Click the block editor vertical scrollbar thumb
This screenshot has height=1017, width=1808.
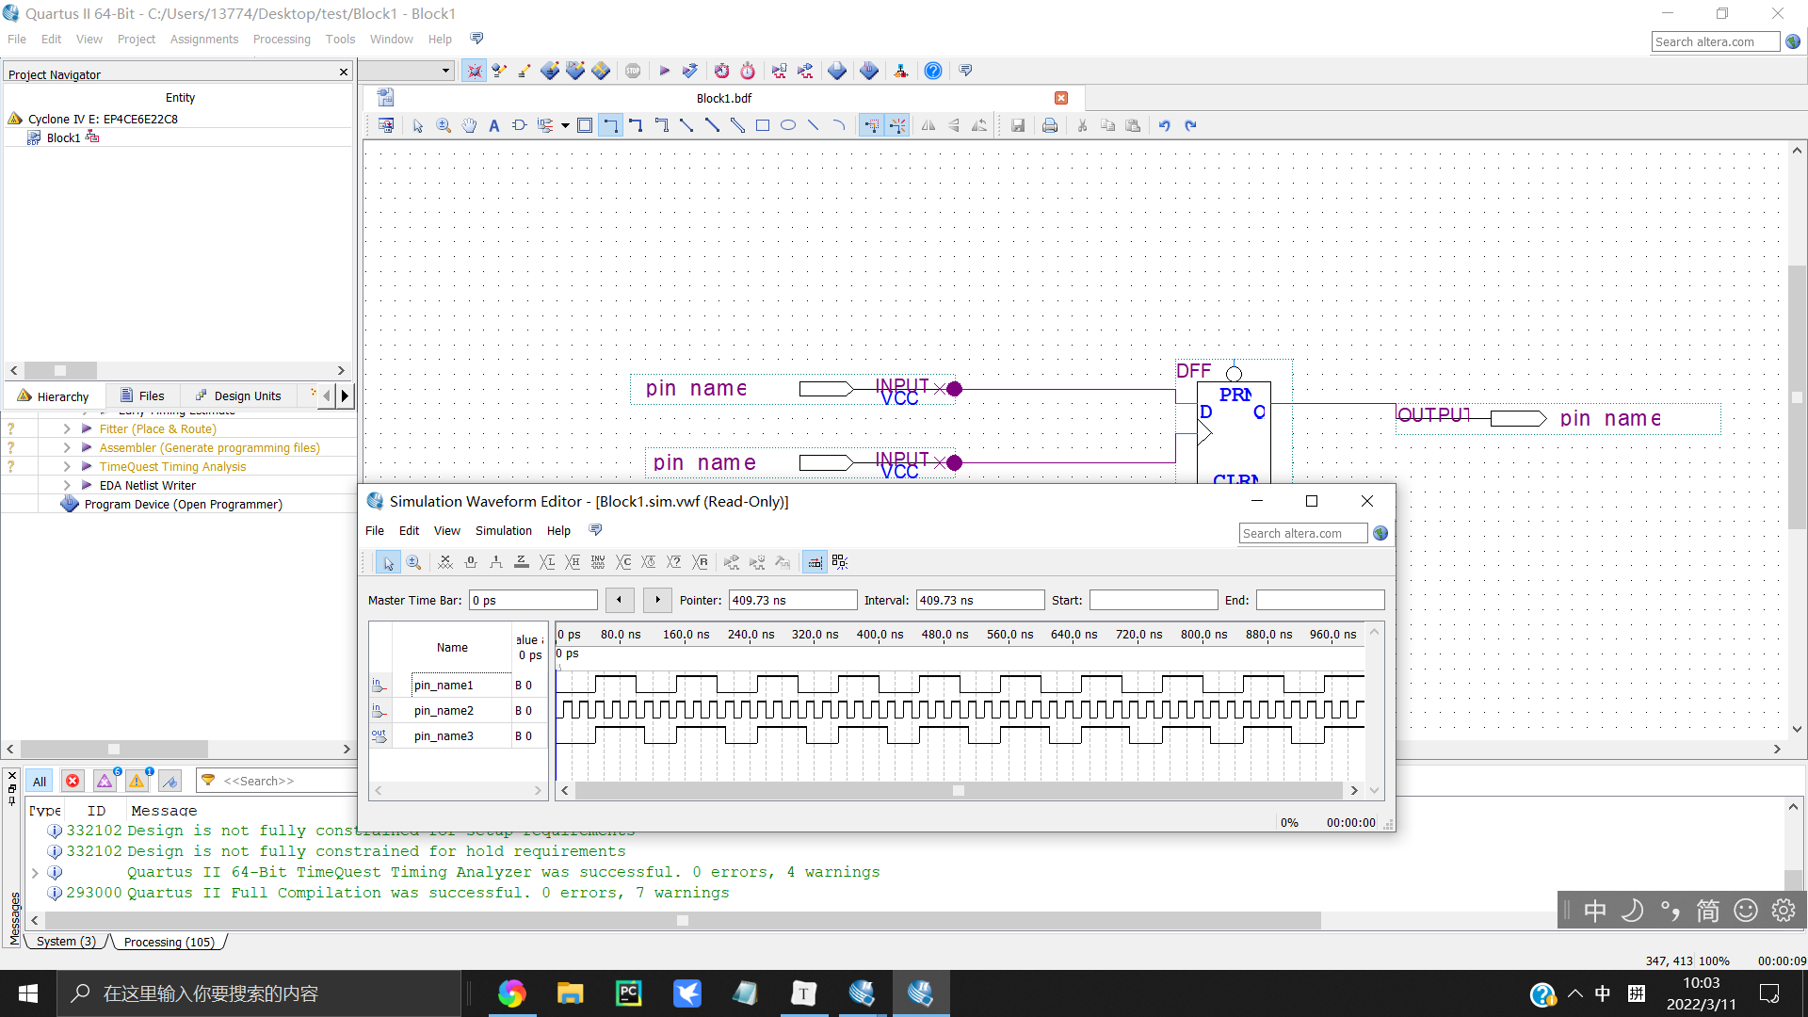(1797, 397)
